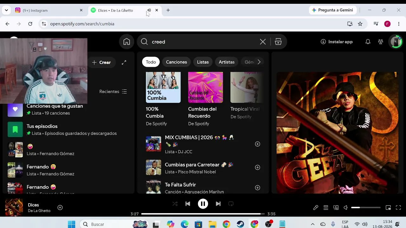
Task: Select the Listas filter chip
Action: (x=203, y=62)
